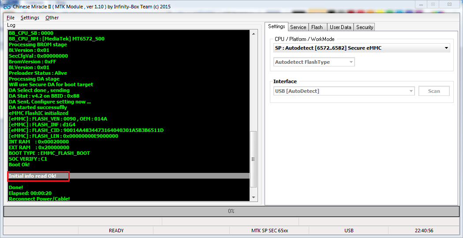Click the 'SecCfgVal : 0x00000000' log line
463x238 pixels.
[x=38, y=56]
